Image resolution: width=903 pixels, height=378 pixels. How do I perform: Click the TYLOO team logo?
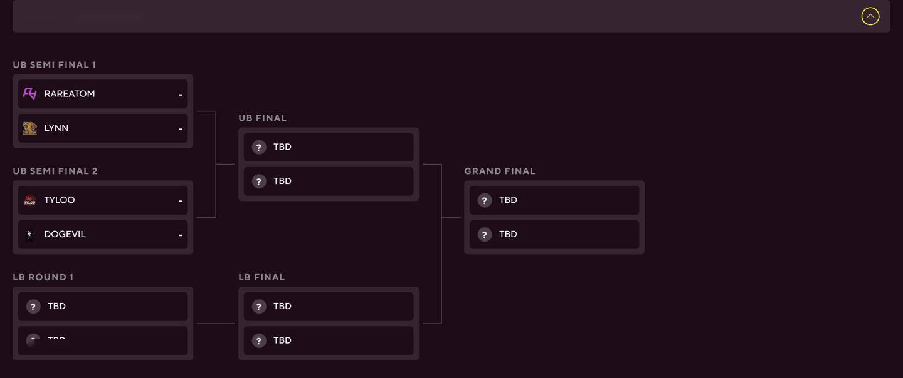pyautogui.click(x=29, y=200)
